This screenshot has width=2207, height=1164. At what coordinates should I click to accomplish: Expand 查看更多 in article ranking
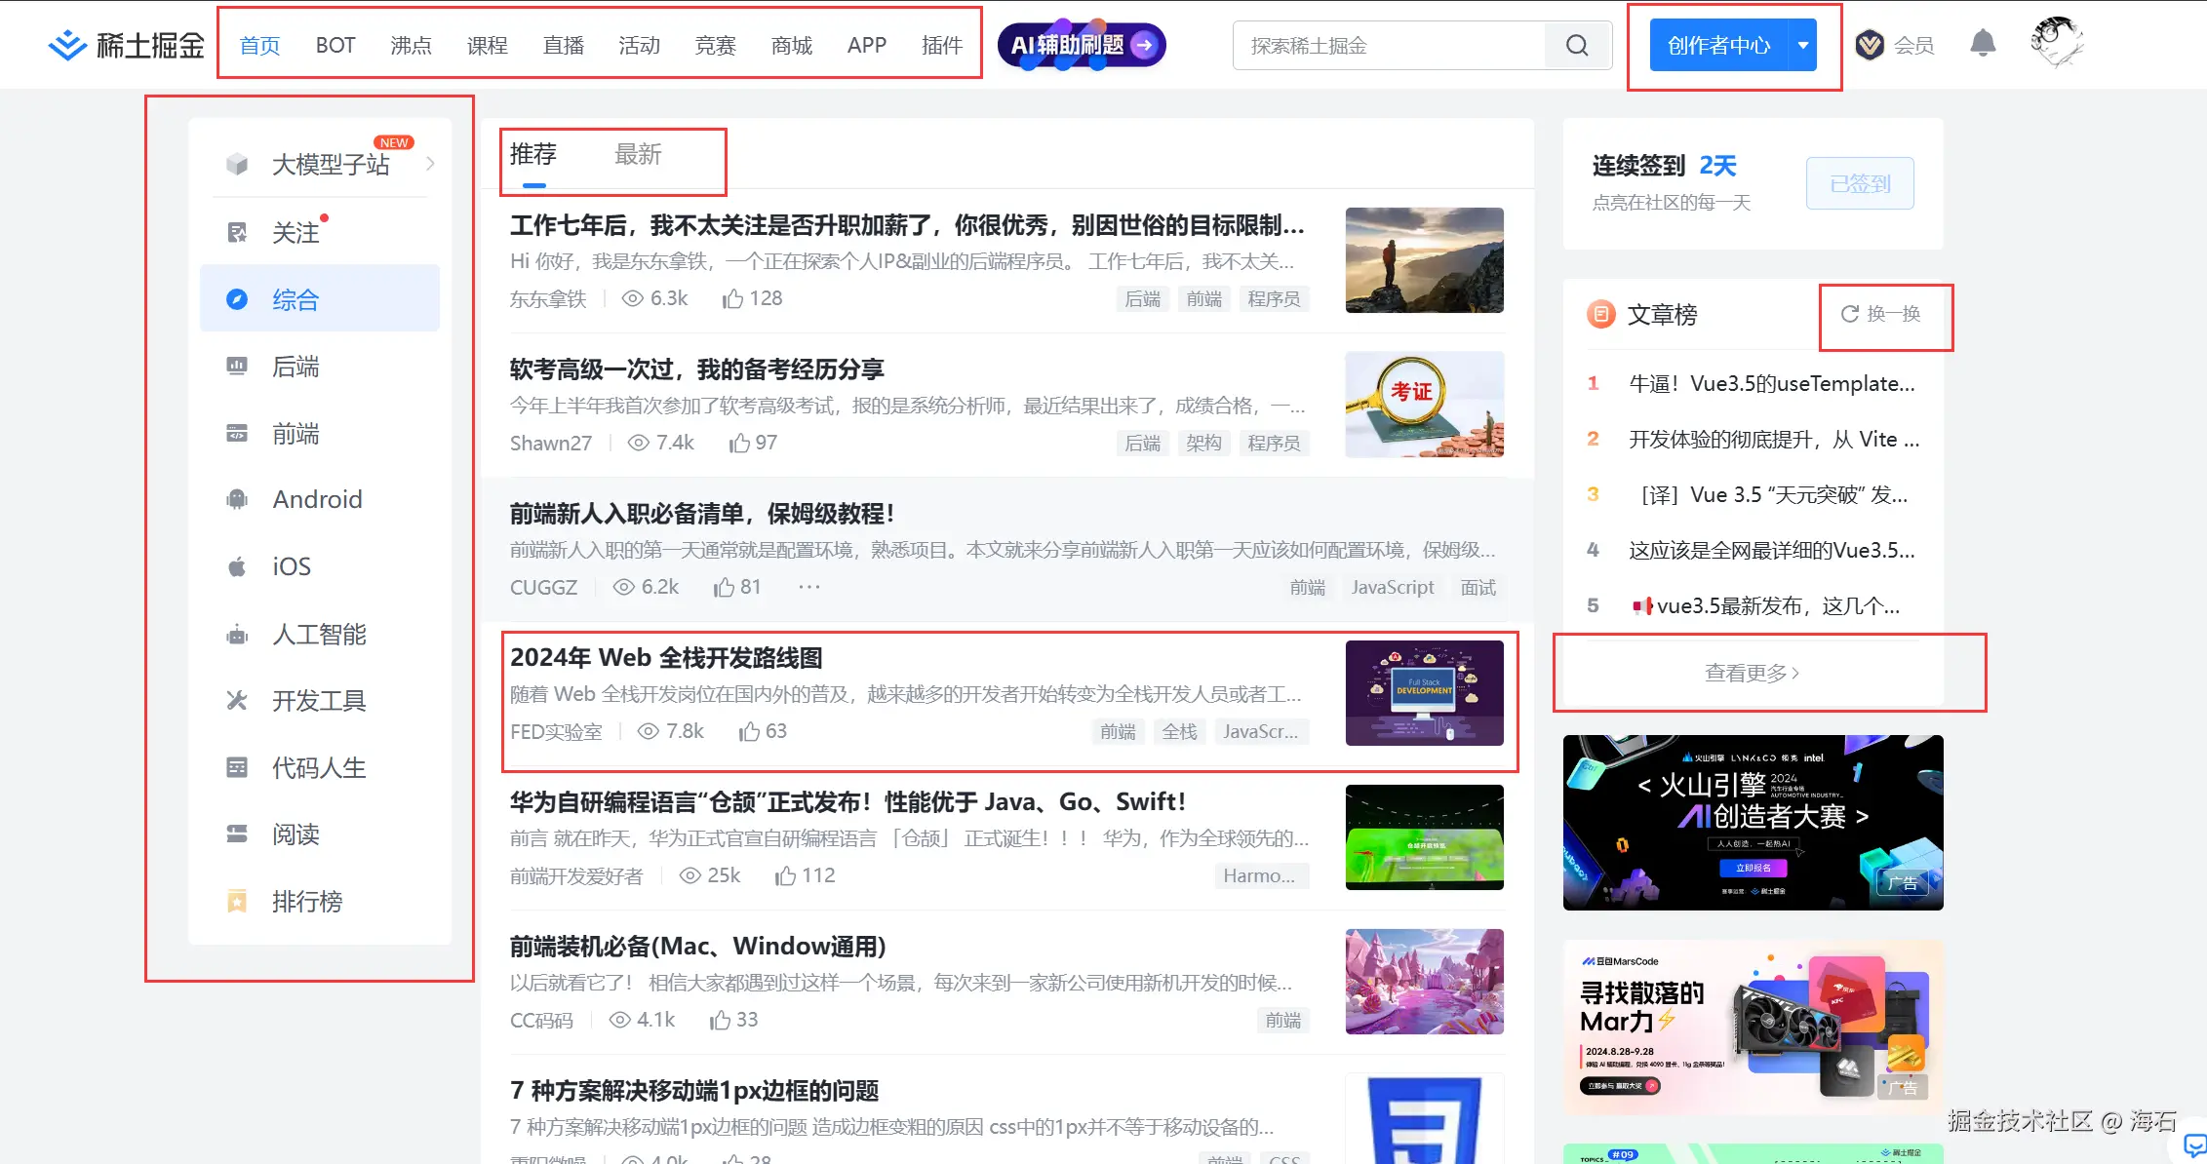(1752, 673)
